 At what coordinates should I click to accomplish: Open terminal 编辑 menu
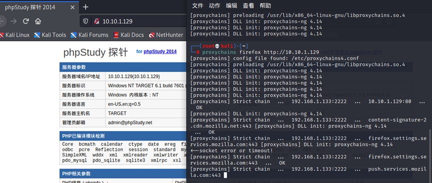(x=231, y=5)
